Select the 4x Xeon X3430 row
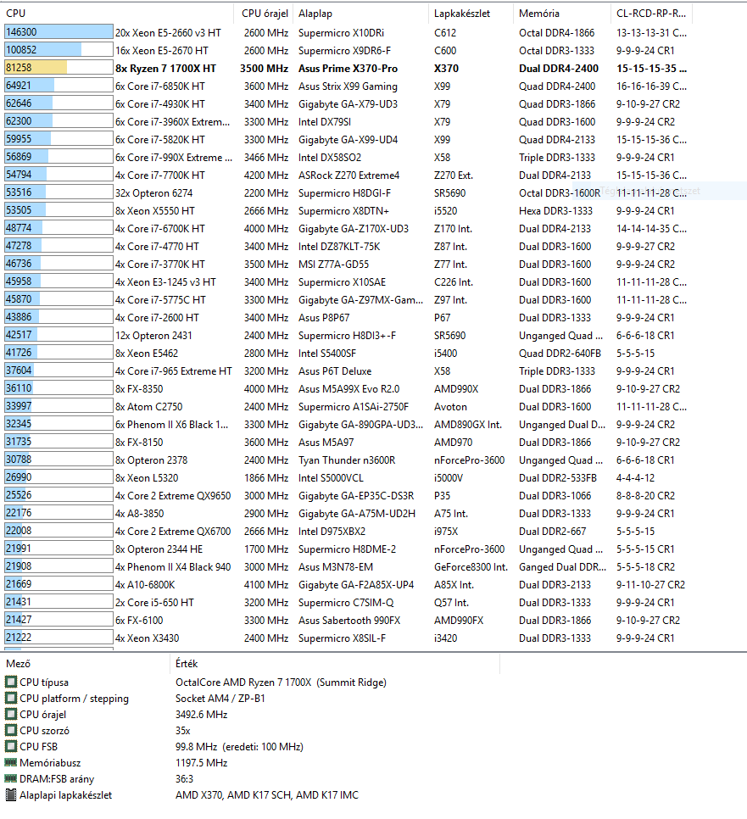 click(x=348, y=638)
